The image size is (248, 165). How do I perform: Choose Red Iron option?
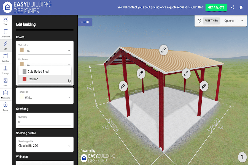click(45, 79)
